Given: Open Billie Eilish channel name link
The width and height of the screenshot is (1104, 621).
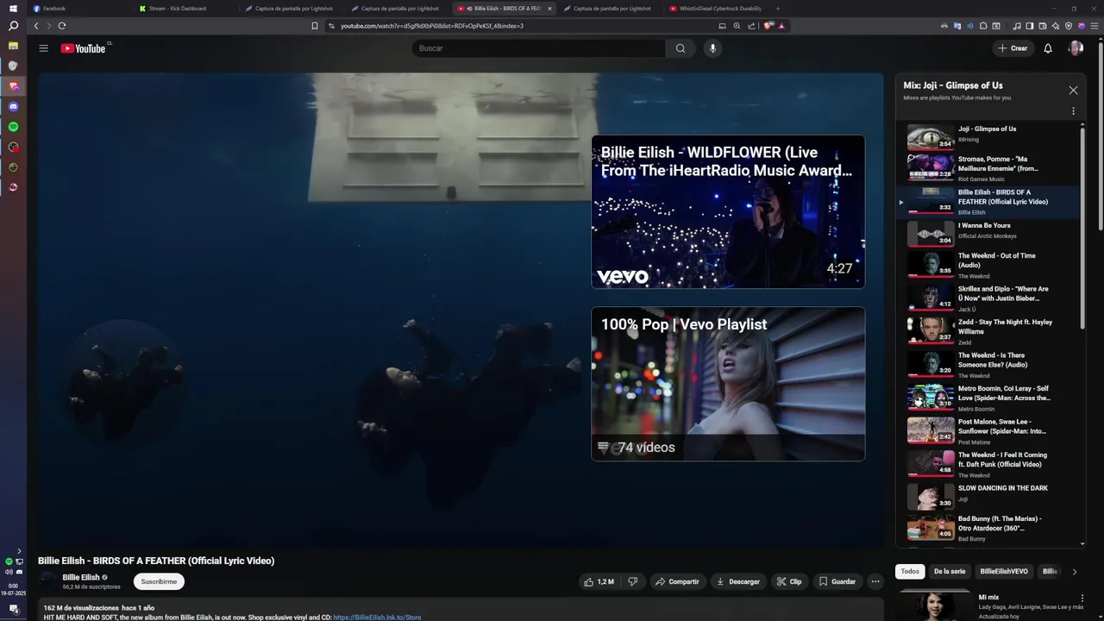Looking at the screenshot, I should click(x=81, y=577).
